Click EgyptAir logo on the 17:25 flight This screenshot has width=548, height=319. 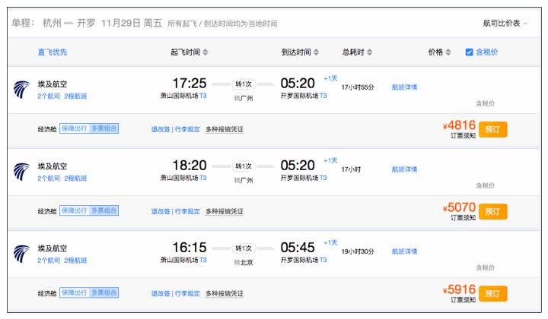[21, 90]
